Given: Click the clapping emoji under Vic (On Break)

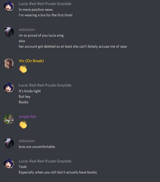Looking at the screenshot, I should [23, 69].
